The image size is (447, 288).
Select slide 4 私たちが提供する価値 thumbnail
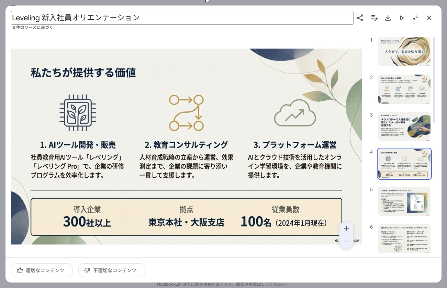click(x=404, y=164)
